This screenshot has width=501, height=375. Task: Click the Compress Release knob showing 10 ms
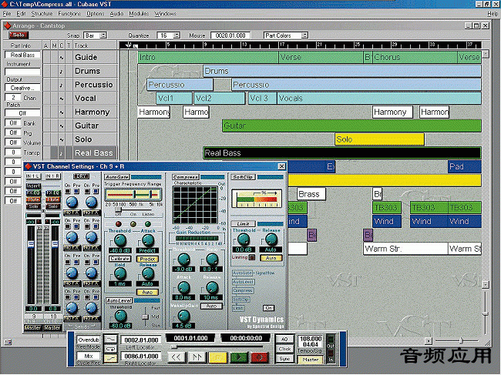[x=211, y=288]
